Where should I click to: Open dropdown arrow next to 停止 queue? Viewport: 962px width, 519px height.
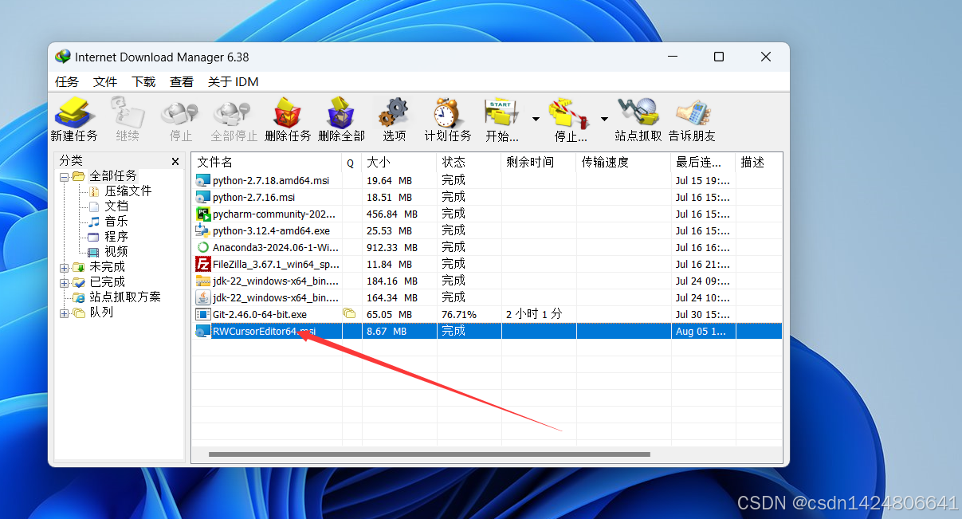[603, 120]
